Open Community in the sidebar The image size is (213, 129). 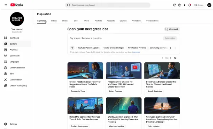click(17, 56)
